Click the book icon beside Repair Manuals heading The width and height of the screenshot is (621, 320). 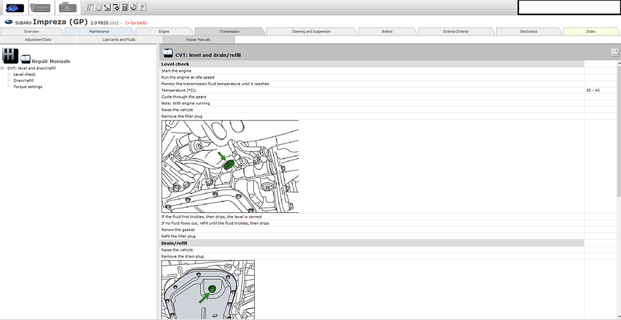26,59
